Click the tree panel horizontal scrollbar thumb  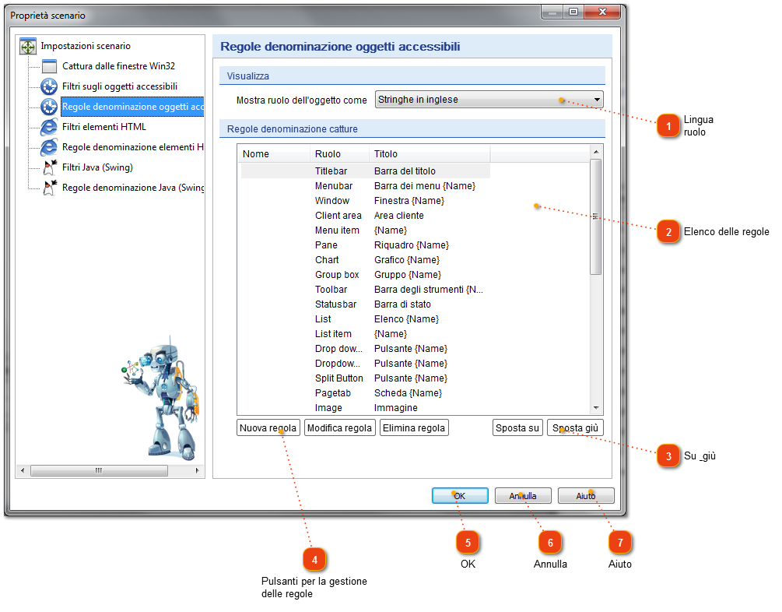[99, 470]
